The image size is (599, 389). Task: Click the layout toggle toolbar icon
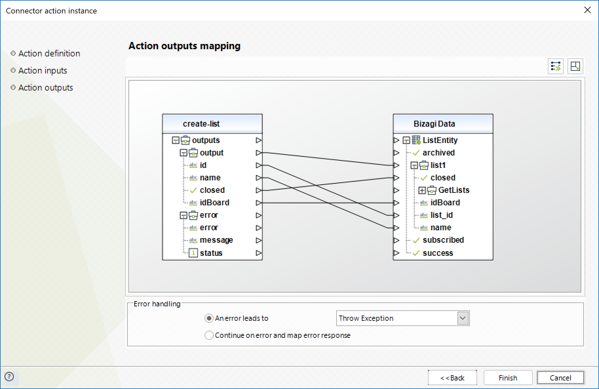pyautogui.click(x=575, y=66)
